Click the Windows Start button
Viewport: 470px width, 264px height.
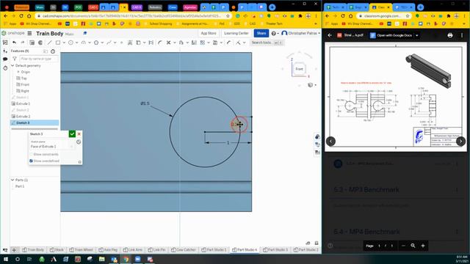[5, 259]
